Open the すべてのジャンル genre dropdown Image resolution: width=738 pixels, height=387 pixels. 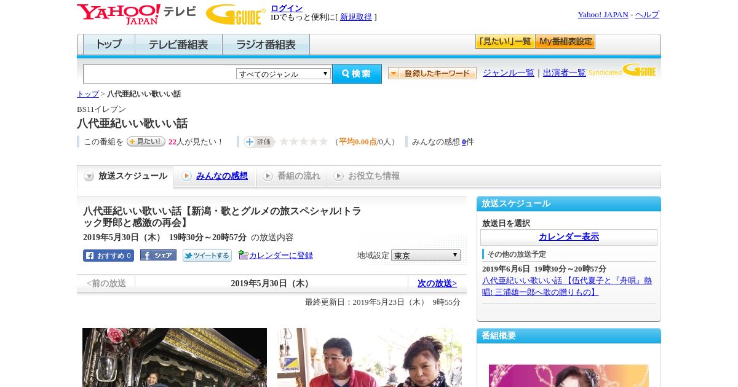(x=284, y=74)
